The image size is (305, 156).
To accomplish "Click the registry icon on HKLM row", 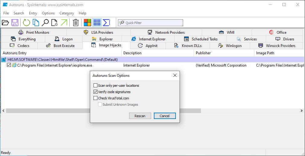I will 4,59.
